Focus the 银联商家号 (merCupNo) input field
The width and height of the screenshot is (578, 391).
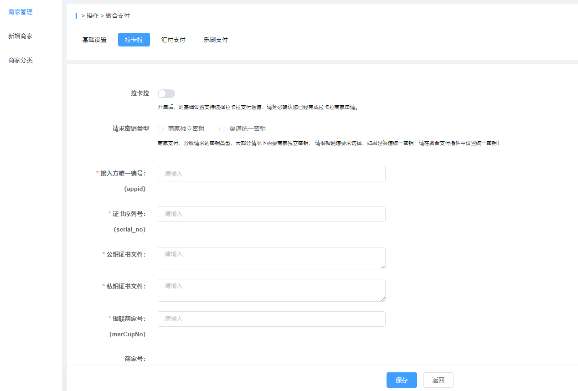coord(271,319)
